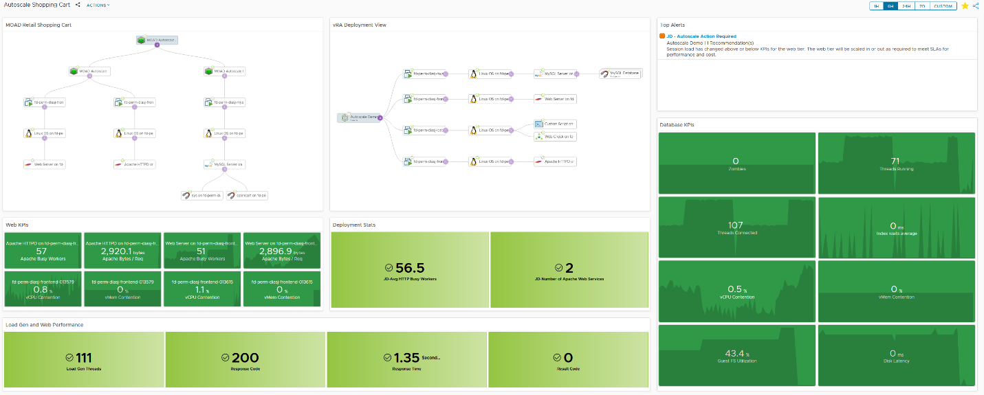Select the Web Check node
The width and height of the screenshot is (984, 395).
[556, 137]
